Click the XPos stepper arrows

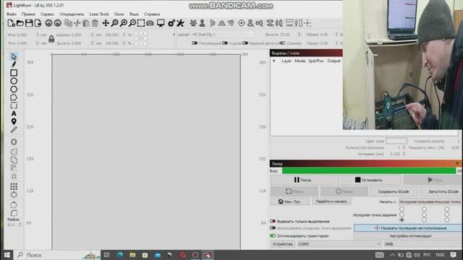(37, 35)
